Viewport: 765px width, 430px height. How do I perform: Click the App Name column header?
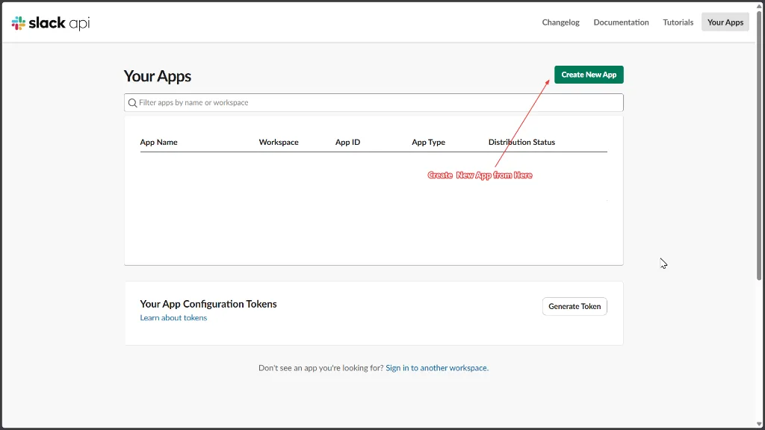click(158, 143)
